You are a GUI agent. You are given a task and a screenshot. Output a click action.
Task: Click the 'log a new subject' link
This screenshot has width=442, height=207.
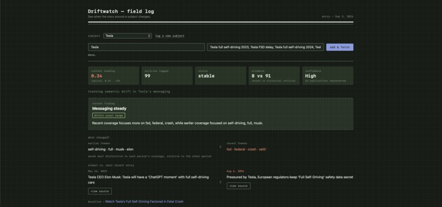pyautogui.click(x=169, y=36)
